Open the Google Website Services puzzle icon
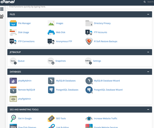 pyautogui.click(x=89, y=126)
